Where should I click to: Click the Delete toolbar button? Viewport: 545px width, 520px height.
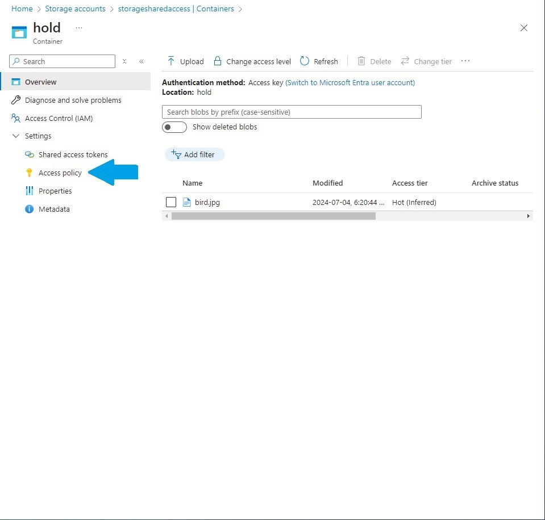point(375,61)
